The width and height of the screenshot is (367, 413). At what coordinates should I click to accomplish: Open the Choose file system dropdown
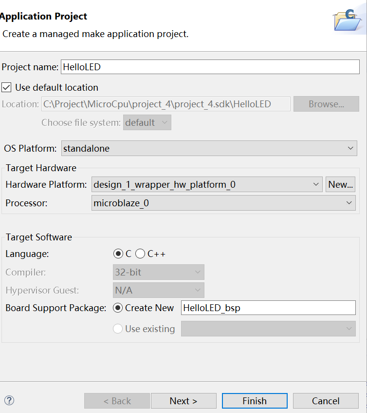(x=147, y=123)
